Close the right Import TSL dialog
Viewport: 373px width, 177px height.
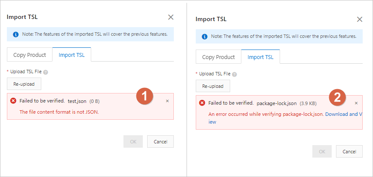click(360, 19)
